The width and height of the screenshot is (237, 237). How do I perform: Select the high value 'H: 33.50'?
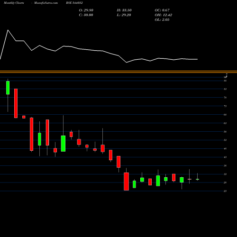124,10
